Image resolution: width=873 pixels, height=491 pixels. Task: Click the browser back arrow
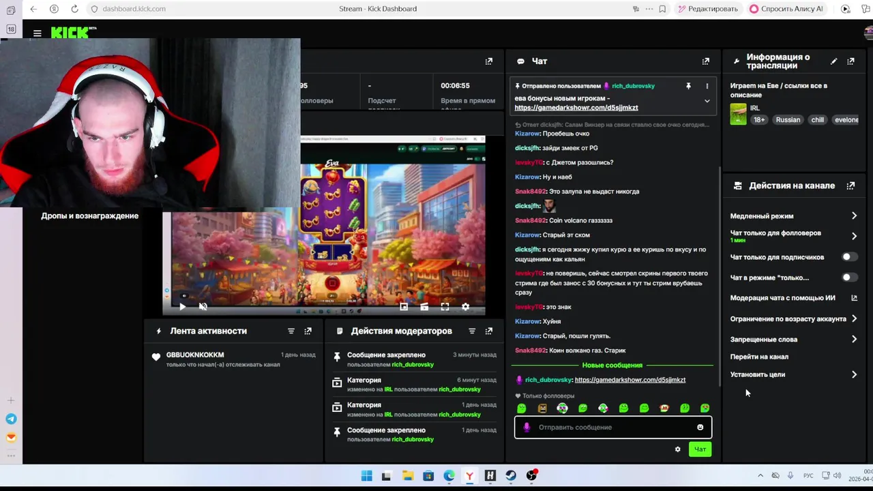pyautogui.click(x=33, y=9)
